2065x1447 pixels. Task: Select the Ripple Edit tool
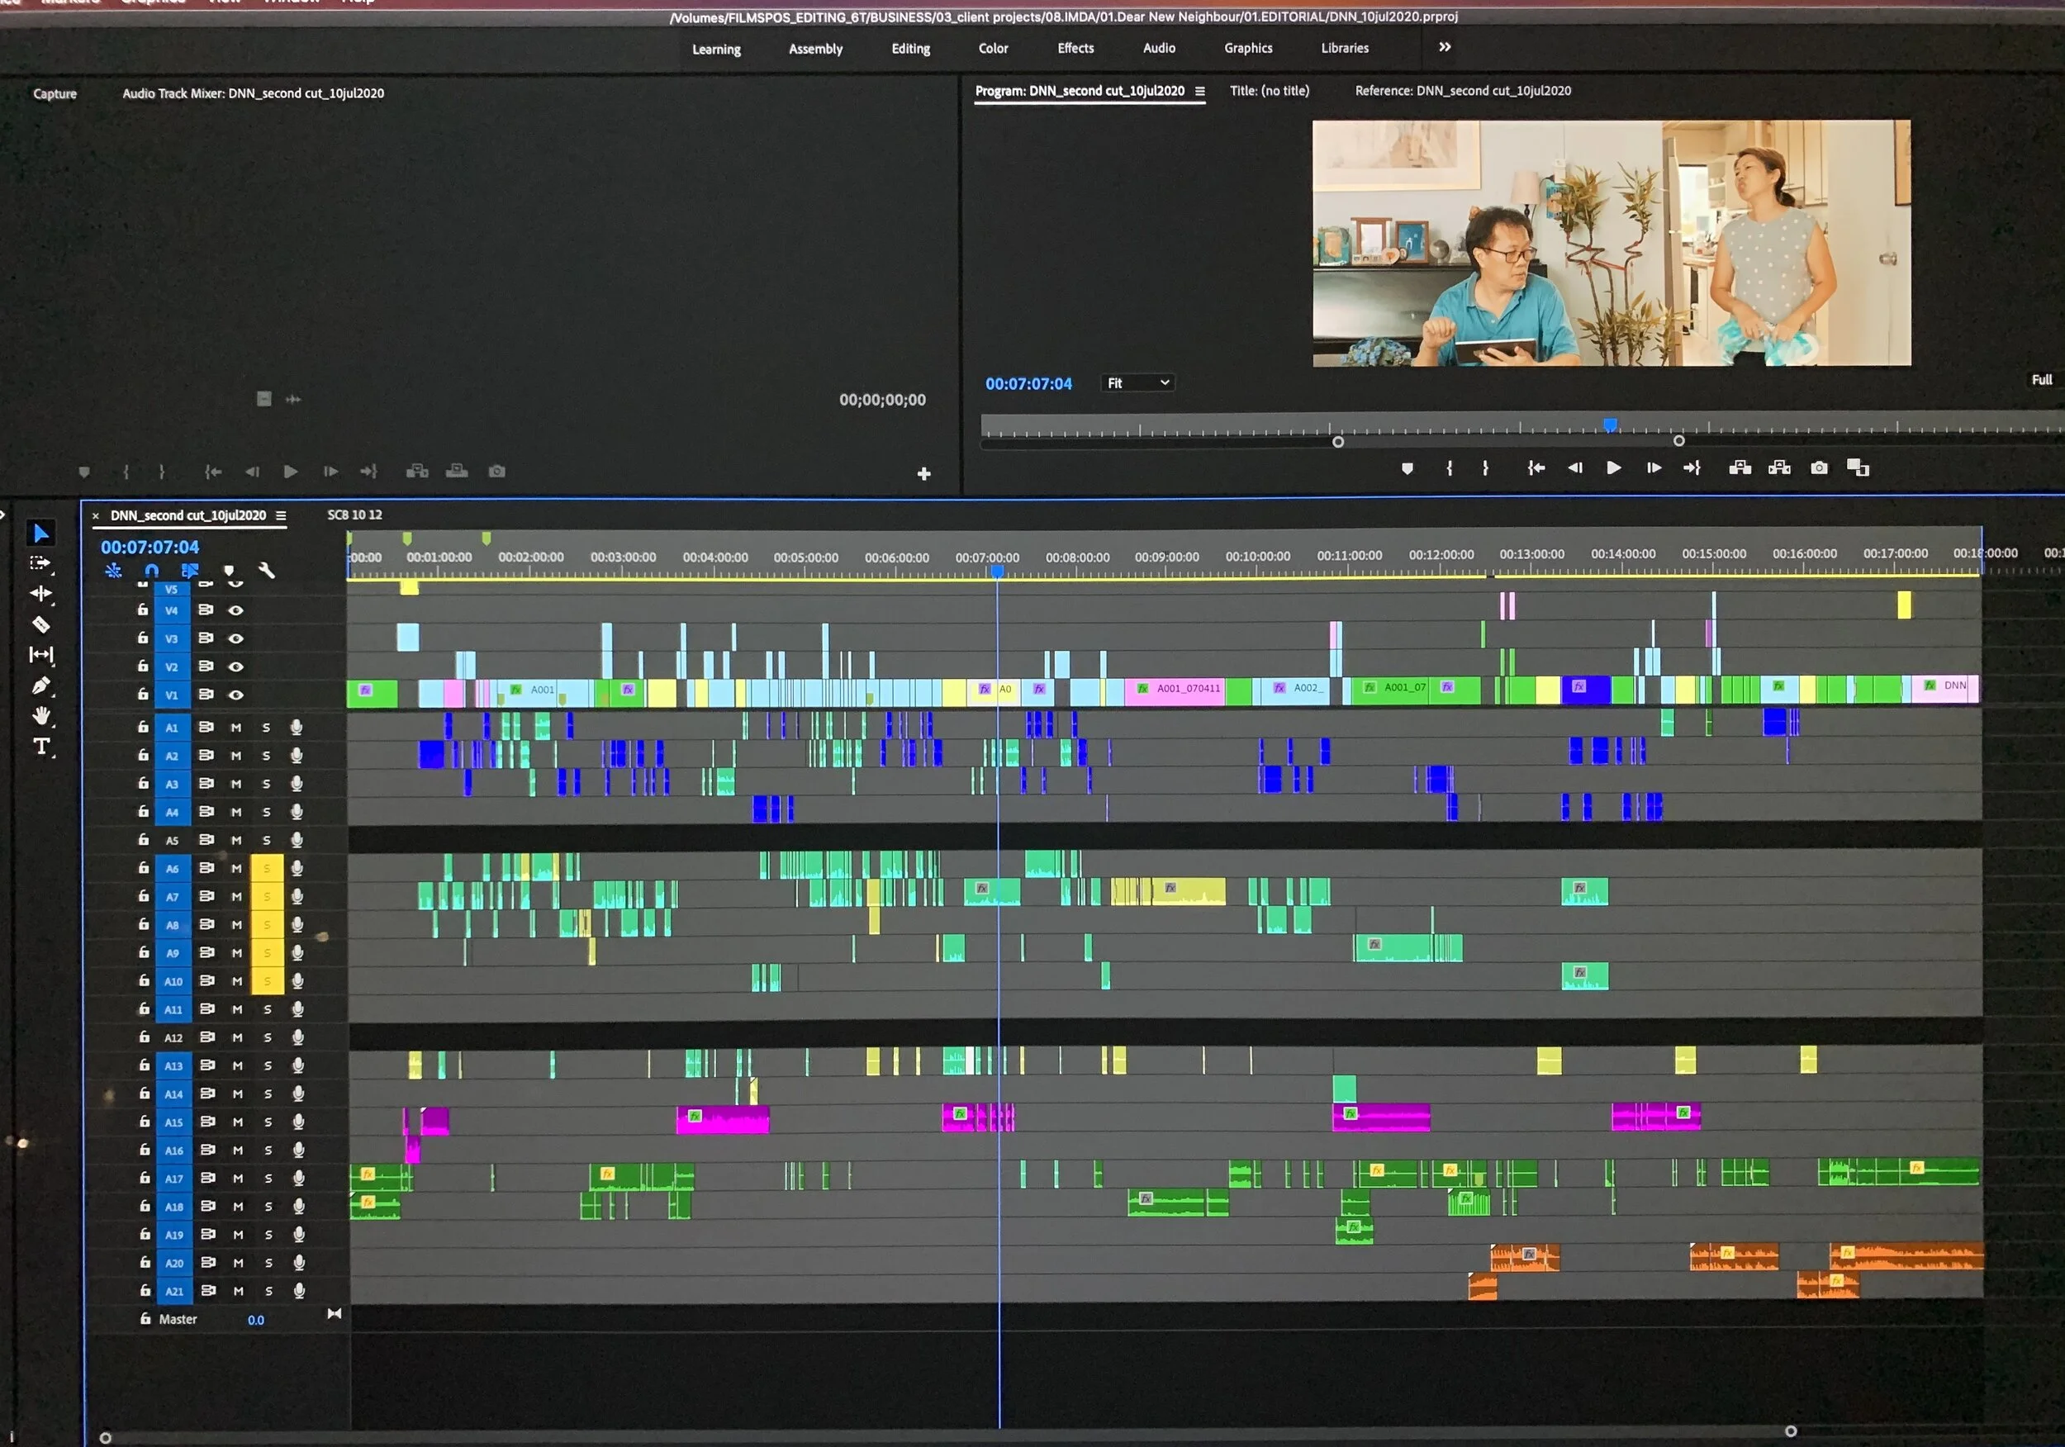40,594
